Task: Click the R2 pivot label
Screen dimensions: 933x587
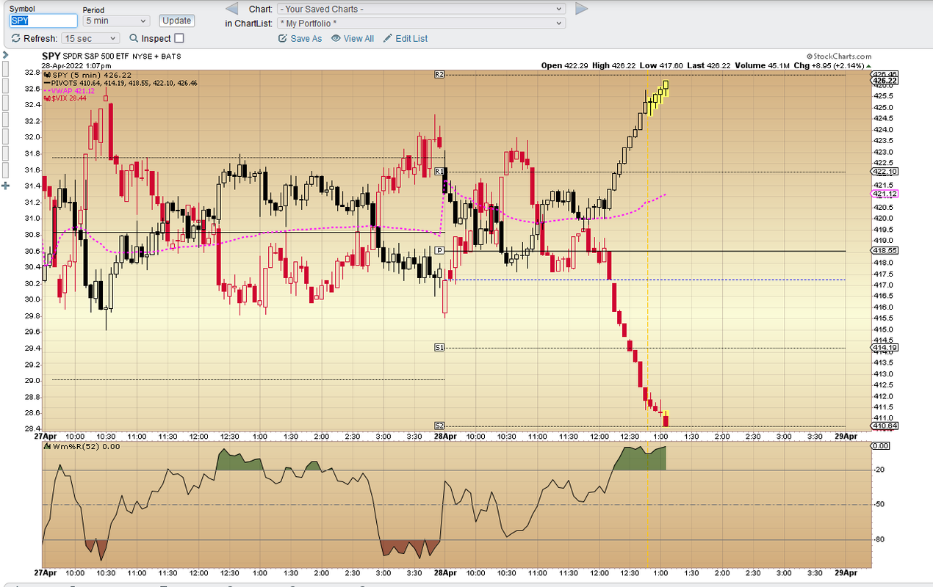Action: [439, 75]
